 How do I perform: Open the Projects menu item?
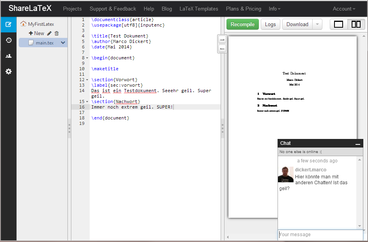71,9
